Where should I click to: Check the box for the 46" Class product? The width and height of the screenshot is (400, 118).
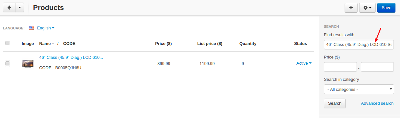click(7, 64)
